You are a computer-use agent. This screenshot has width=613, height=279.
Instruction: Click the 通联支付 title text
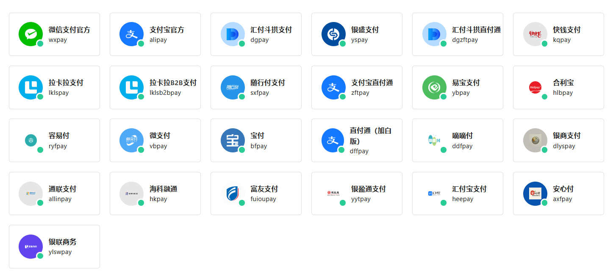(63, 189)
